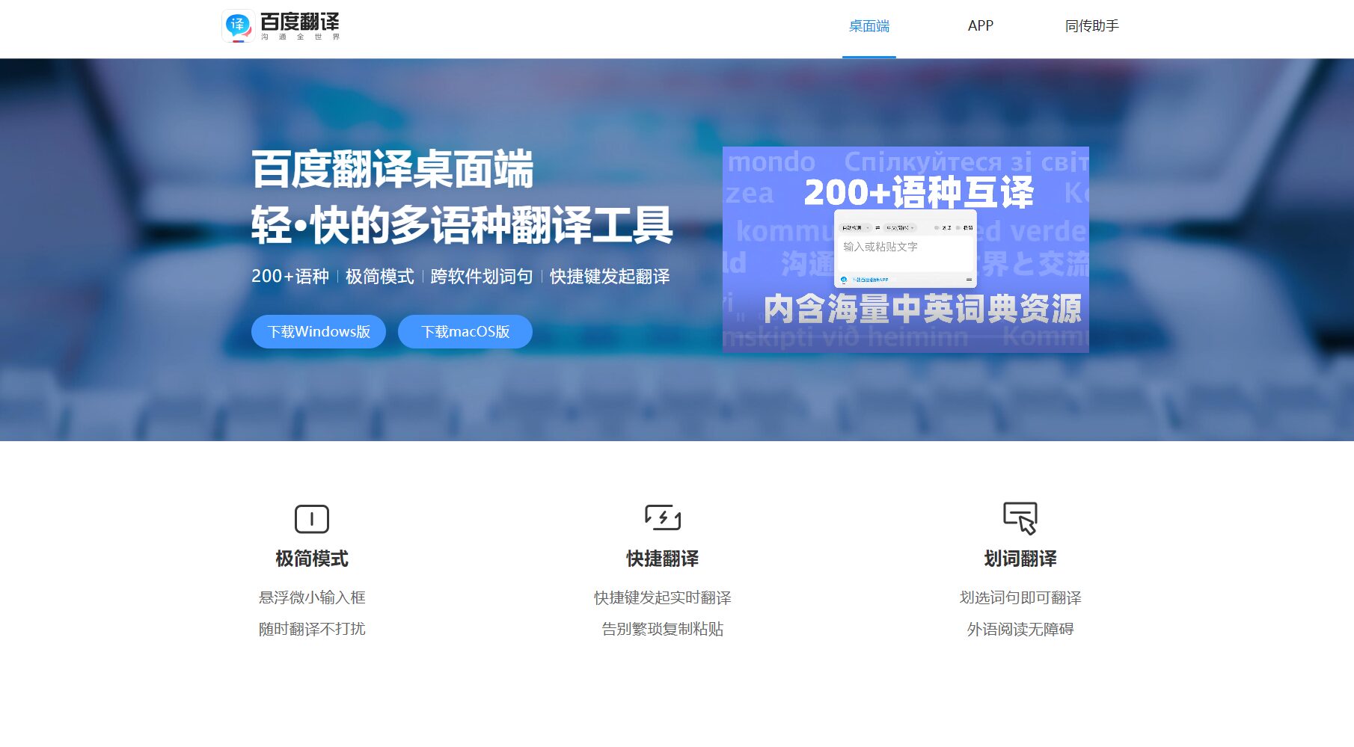The height and width of the screenshot is (747, 1354).
Task: Click the 200+语种互译 promo banner title
Action: [919, 192]
